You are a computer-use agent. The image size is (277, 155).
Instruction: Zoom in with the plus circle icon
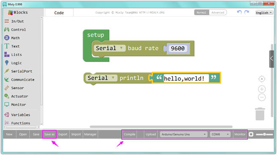[x=262, y=89]
